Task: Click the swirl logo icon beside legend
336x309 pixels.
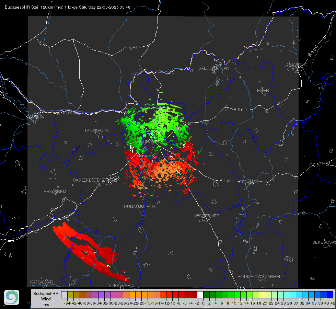Action: (x=12, y=297)
